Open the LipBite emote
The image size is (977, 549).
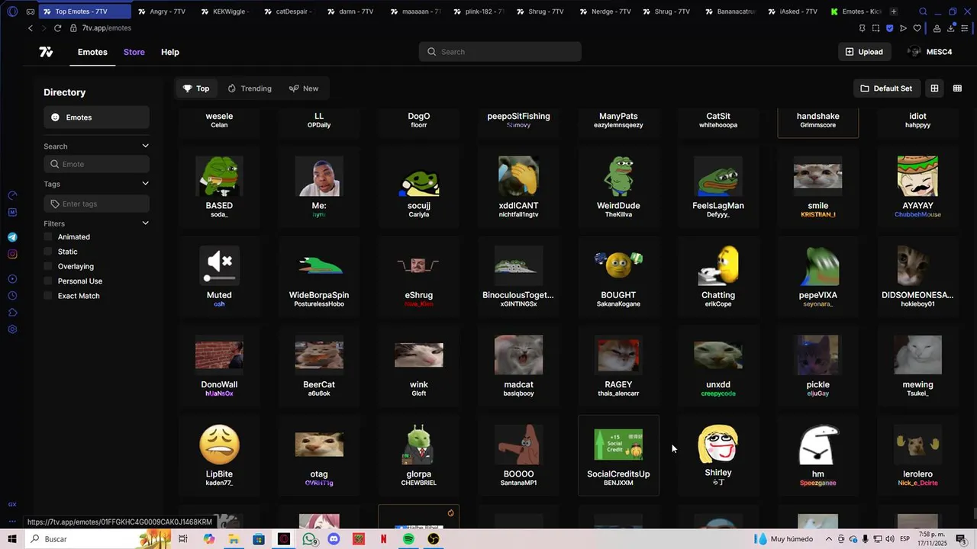click(219, 455)
